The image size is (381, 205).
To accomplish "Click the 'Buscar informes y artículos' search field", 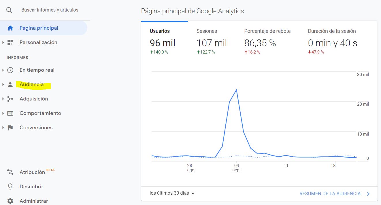I will tap(50, 10).
